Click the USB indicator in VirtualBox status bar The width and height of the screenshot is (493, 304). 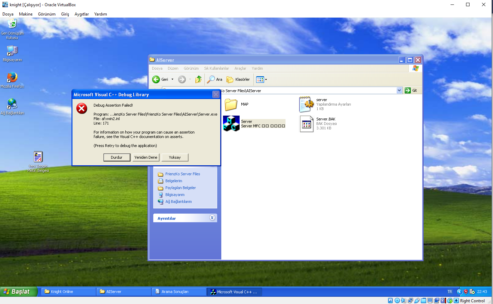point(417,301)
